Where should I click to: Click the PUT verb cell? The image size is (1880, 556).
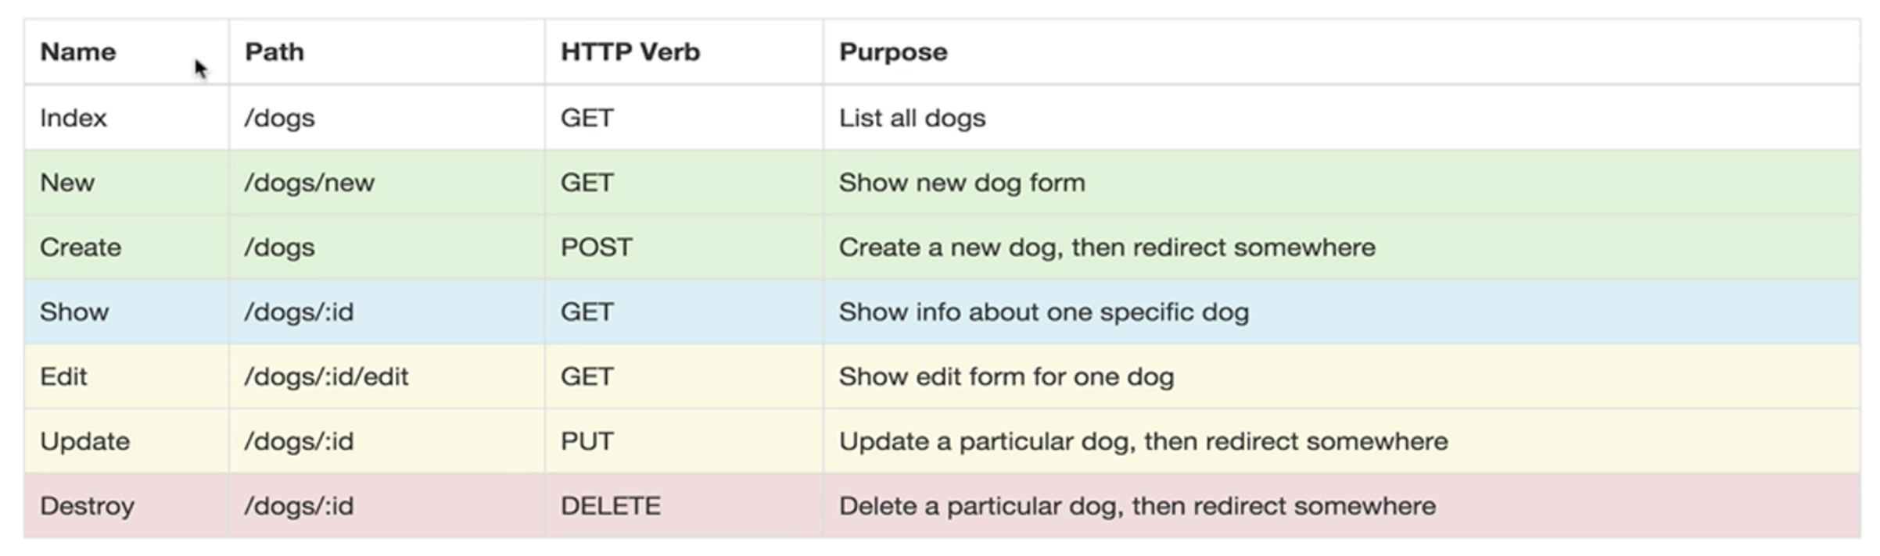(587, 441)
